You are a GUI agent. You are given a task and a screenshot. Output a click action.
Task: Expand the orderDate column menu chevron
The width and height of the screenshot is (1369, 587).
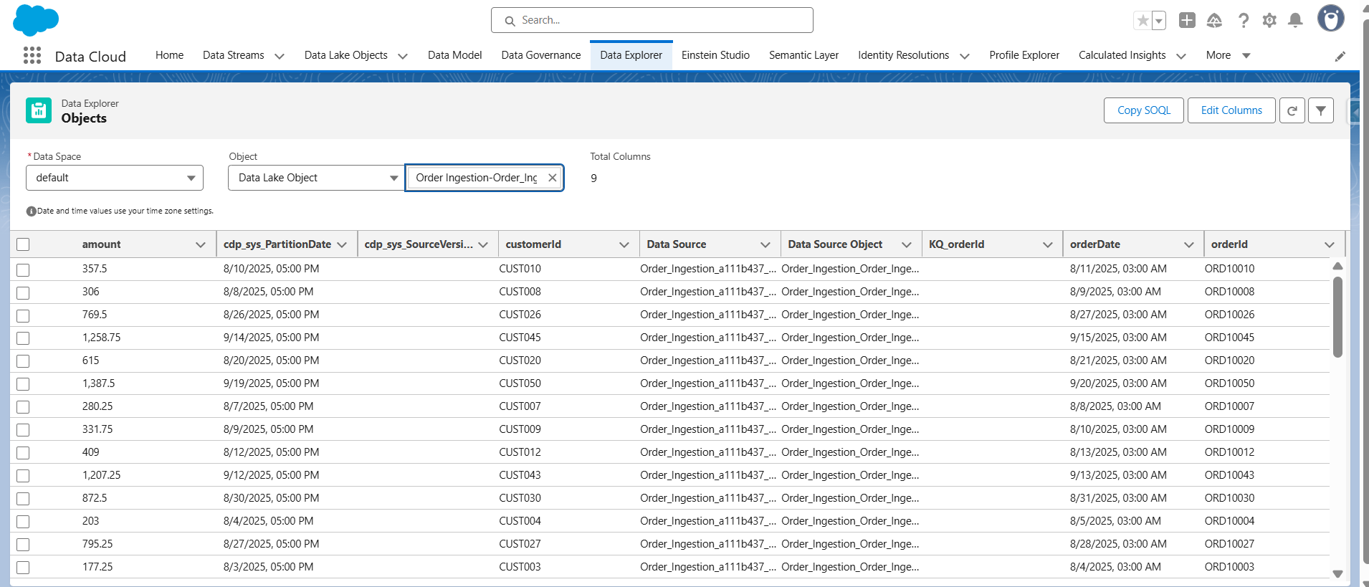point(1188,245)
